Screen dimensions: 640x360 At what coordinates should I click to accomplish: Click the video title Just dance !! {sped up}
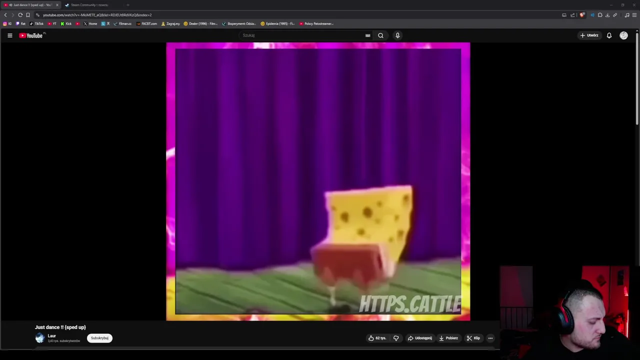coord(60,327)
